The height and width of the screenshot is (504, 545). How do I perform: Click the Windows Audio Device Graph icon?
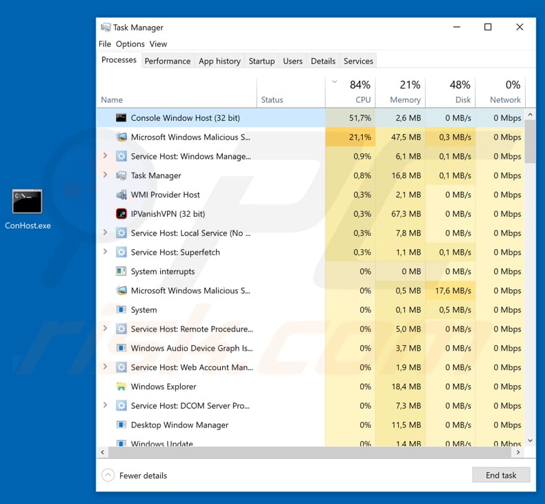(x=121, y=348)
